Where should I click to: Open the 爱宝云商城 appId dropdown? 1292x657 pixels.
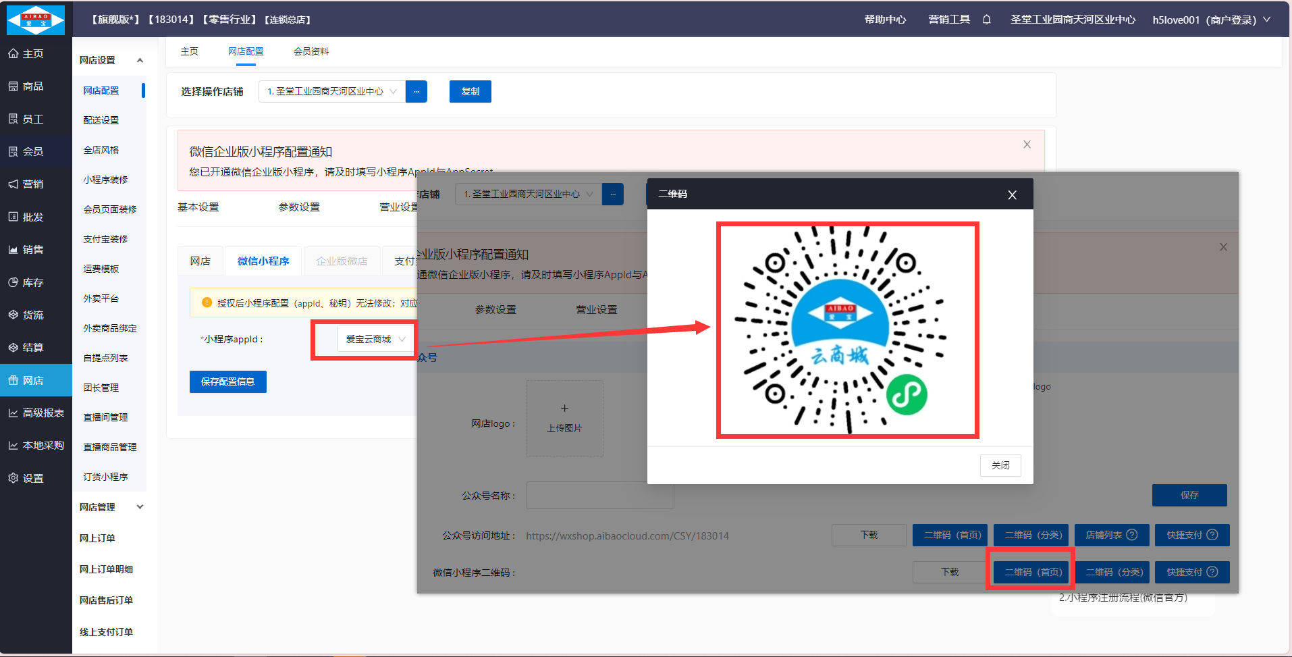pyautogui.click(x=375, y=339)
